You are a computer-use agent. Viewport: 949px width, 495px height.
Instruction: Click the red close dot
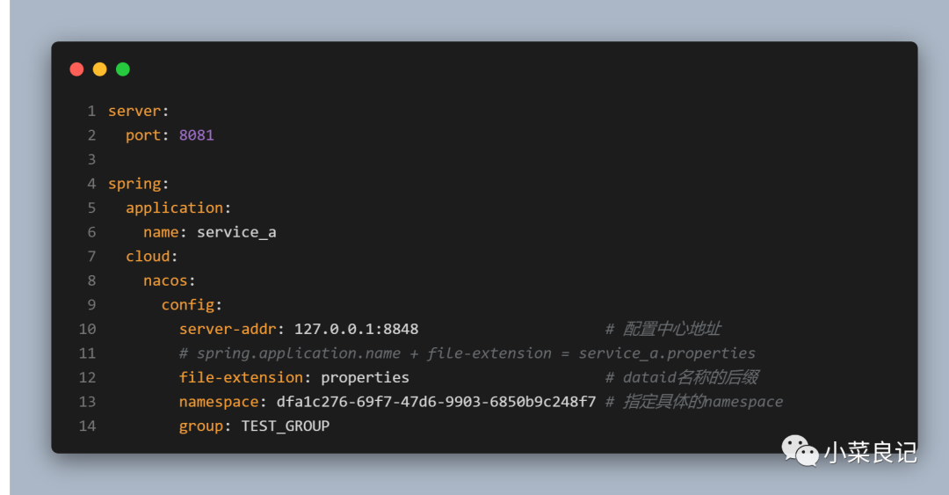76,69
